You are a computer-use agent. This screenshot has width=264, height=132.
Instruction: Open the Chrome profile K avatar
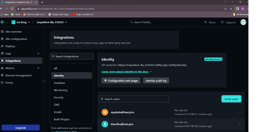[243, 9]
